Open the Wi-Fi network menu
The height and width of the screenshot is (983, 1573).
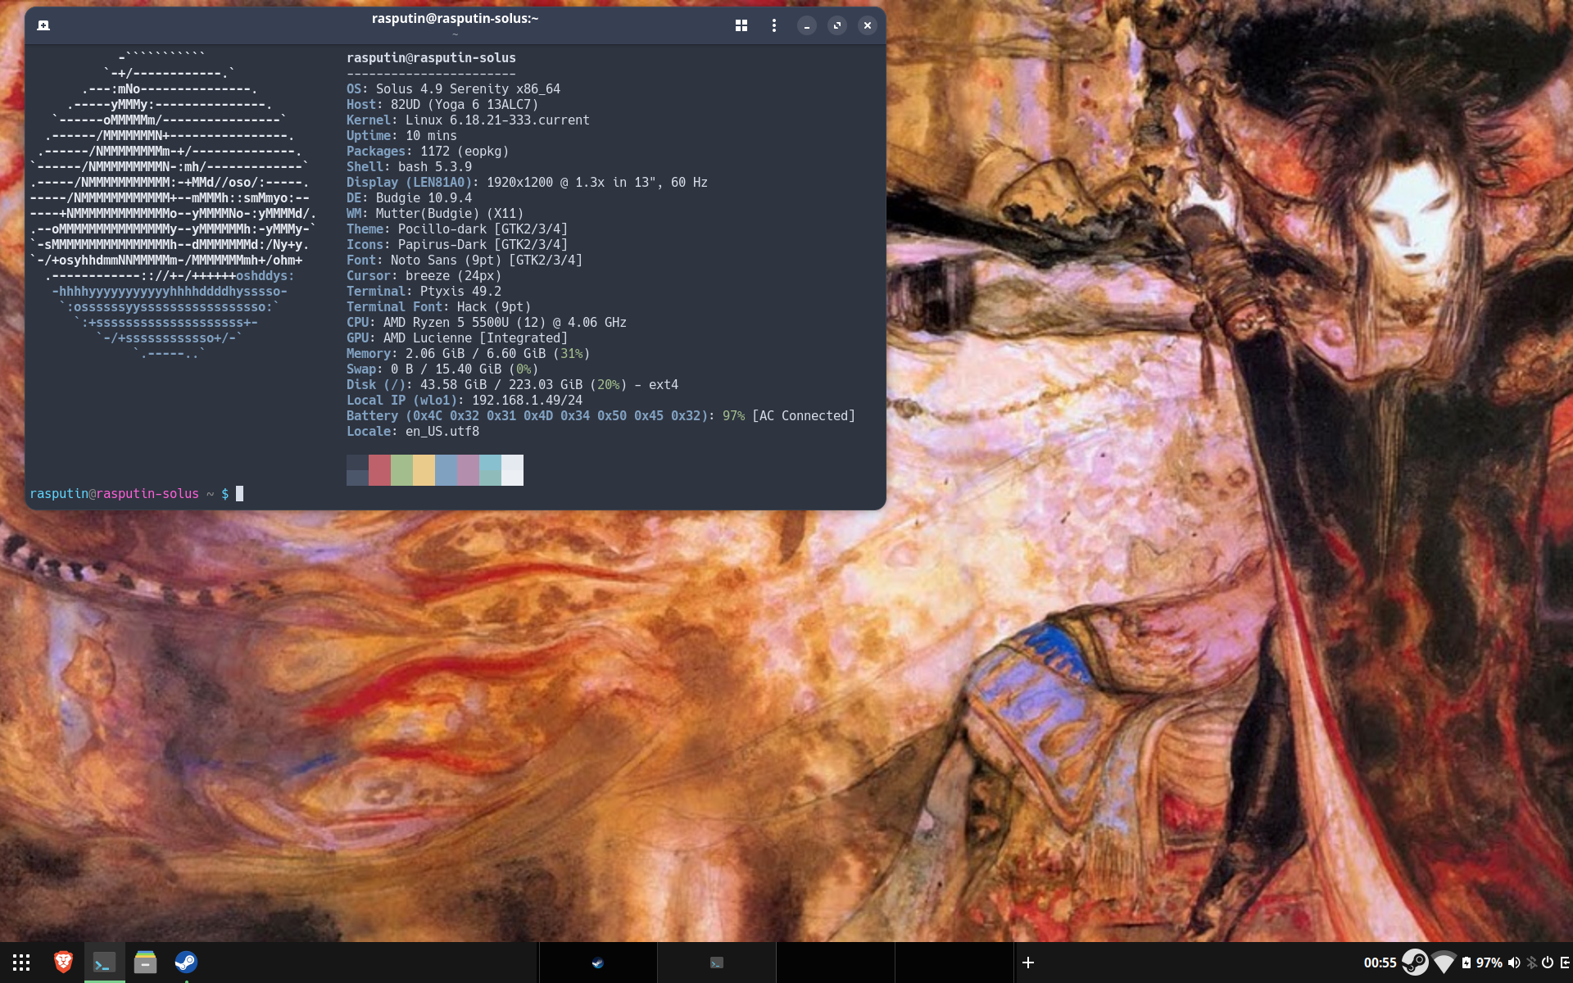click(x=1444, y=963)
